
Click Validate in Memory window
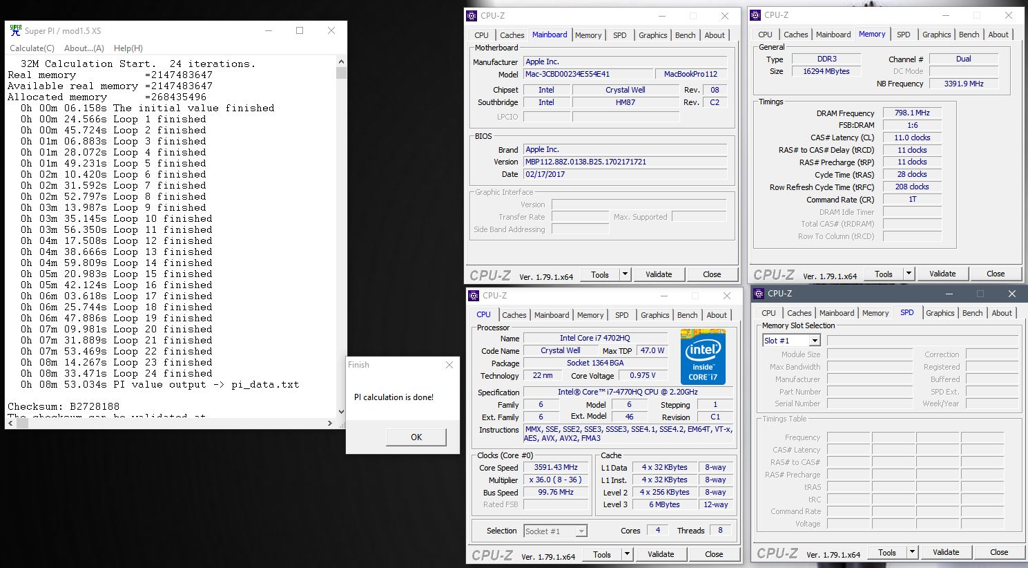pyautogui.click(x=942, y=274)
